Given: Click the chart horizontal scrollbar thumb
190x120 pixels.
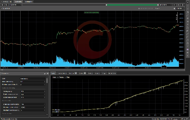Looking at the screenshot, I should click(2, 70).
